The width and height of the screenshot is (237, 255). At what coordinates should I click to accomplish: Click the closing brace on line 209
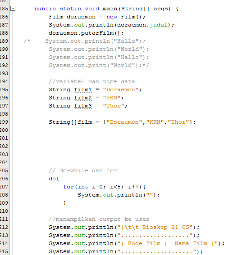pyautogui.click(x=65, y=203)
